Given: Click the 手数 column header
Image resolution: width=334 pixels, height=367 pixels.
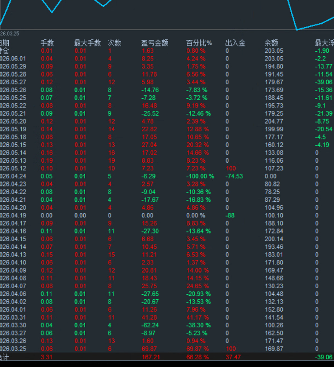Looking at the screenshot, I should [x=47, y=43].
